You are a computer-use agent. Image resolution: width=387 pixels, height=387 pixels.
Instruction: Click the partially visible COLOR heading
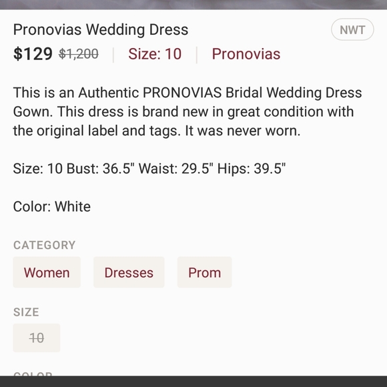33,374
